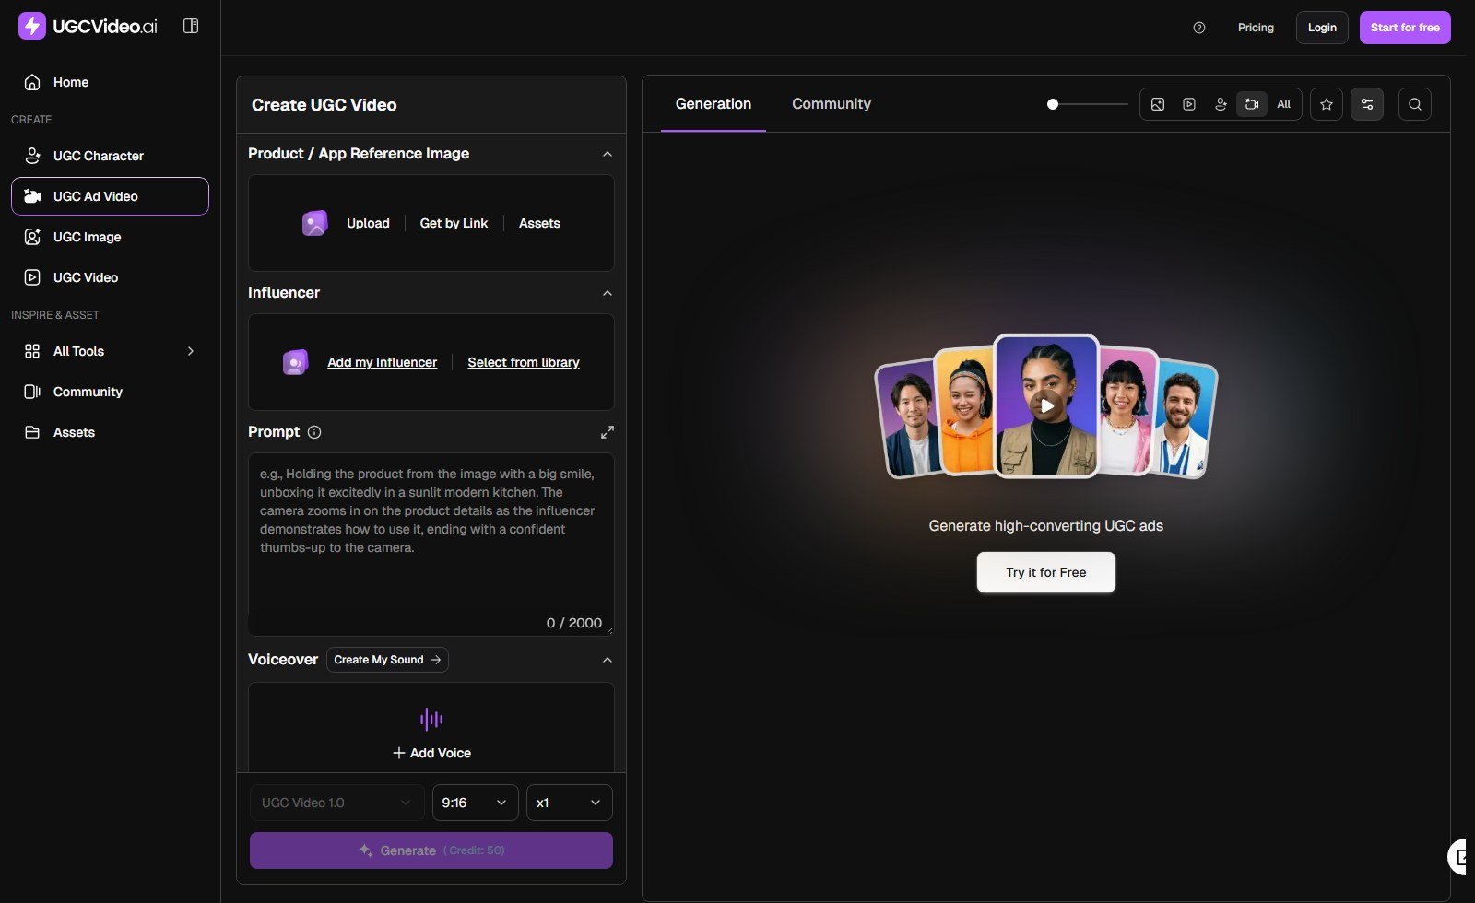This screenshot has width=1475, height=903.
Task: Collapse the sidebar with the panel icon
Action: tap(191, 26)
